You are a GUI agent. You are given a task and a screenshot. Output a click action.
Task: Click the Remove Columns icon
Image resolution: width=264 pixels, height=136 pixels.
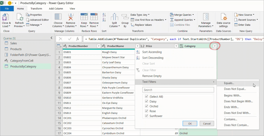click(x=71, y=17)
